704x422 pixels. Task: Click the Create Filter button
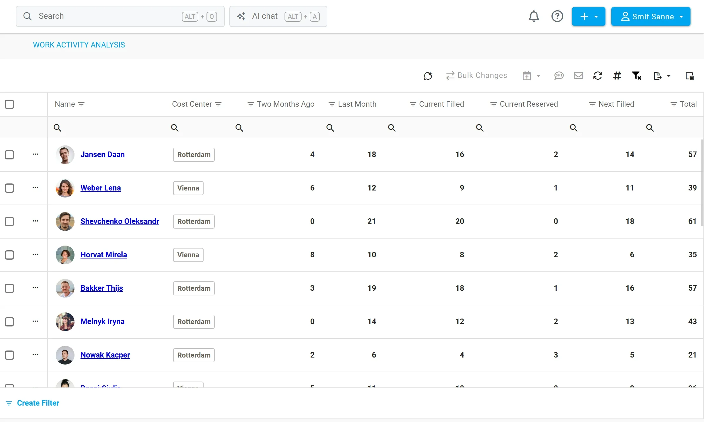click(x=33, y=403)
